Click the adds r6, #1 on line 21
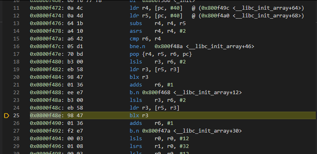The width and height of the screenshot is (317, 154). [151, 85]
